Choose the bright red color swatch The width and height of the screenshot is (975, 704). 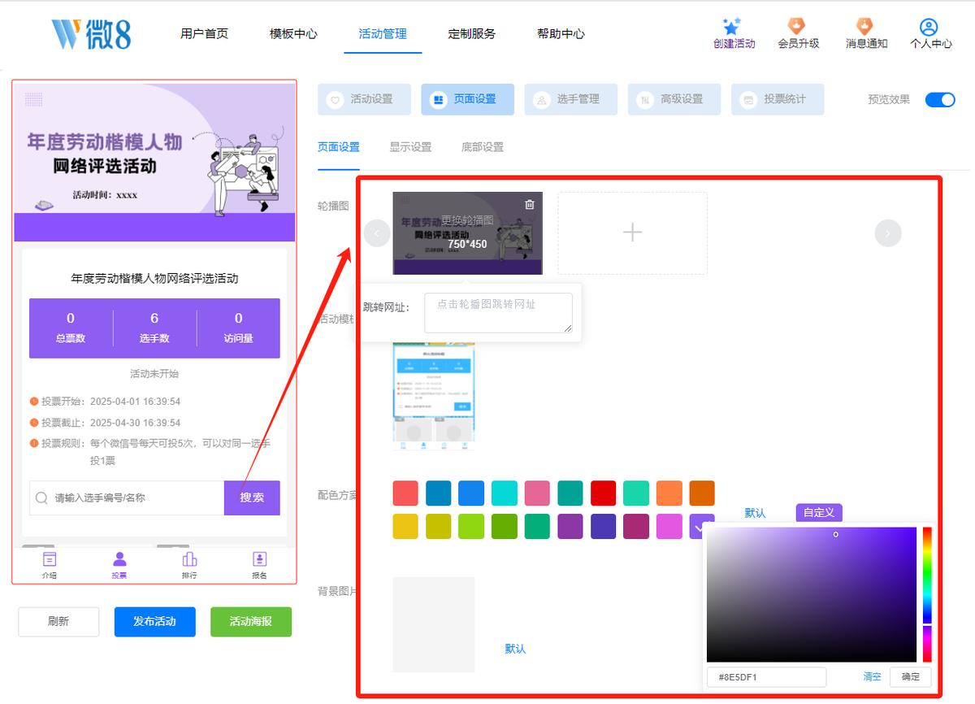[603, 493]
